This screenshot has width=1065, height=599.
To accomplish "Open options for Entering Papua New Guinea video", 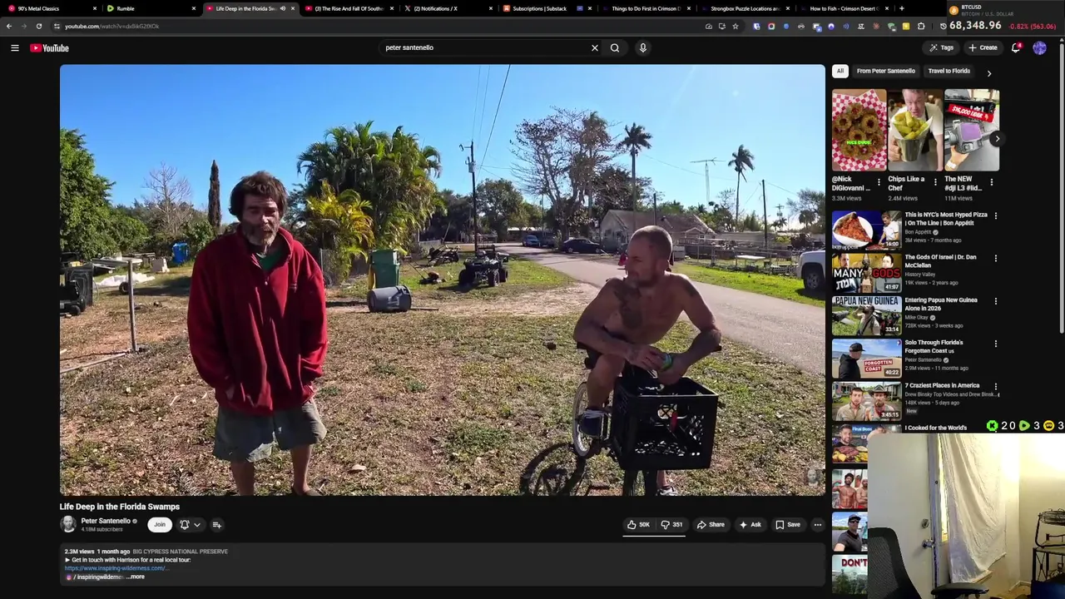I will pos(995,301).
